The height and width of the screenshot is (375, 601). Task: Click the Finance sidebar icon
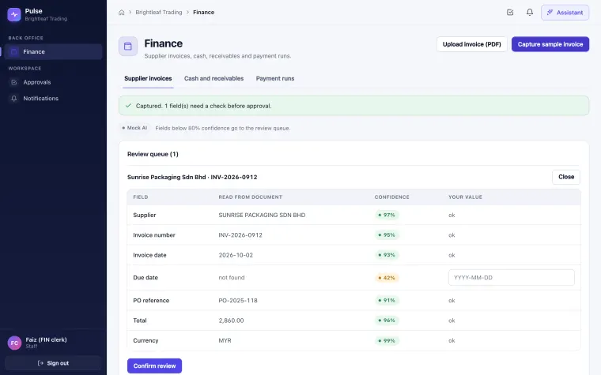pyautogui.click(x=14, y=51)
